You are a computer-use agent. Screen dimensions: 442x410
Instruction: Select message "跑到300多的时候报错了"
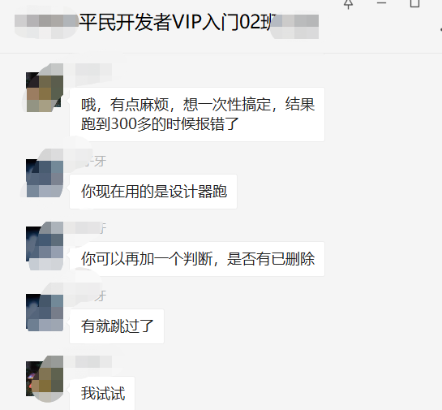point(160,123)
